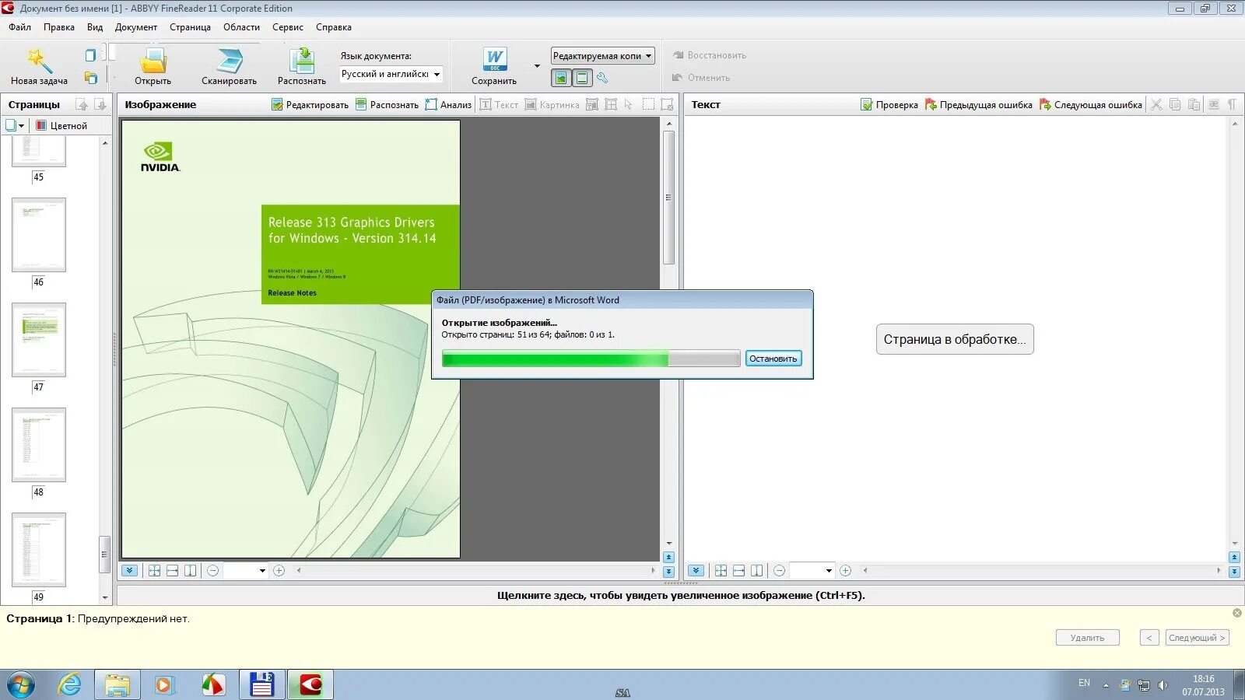This screenshot has width=1245, height=700.
Task: Click the Восстановить button
Action: pos(710,55)
